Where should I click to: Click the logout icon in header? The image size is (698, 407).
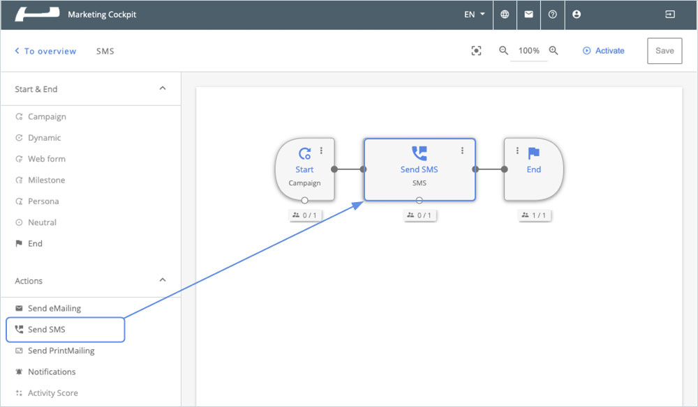pyautogui.click(x=670, y=15)
